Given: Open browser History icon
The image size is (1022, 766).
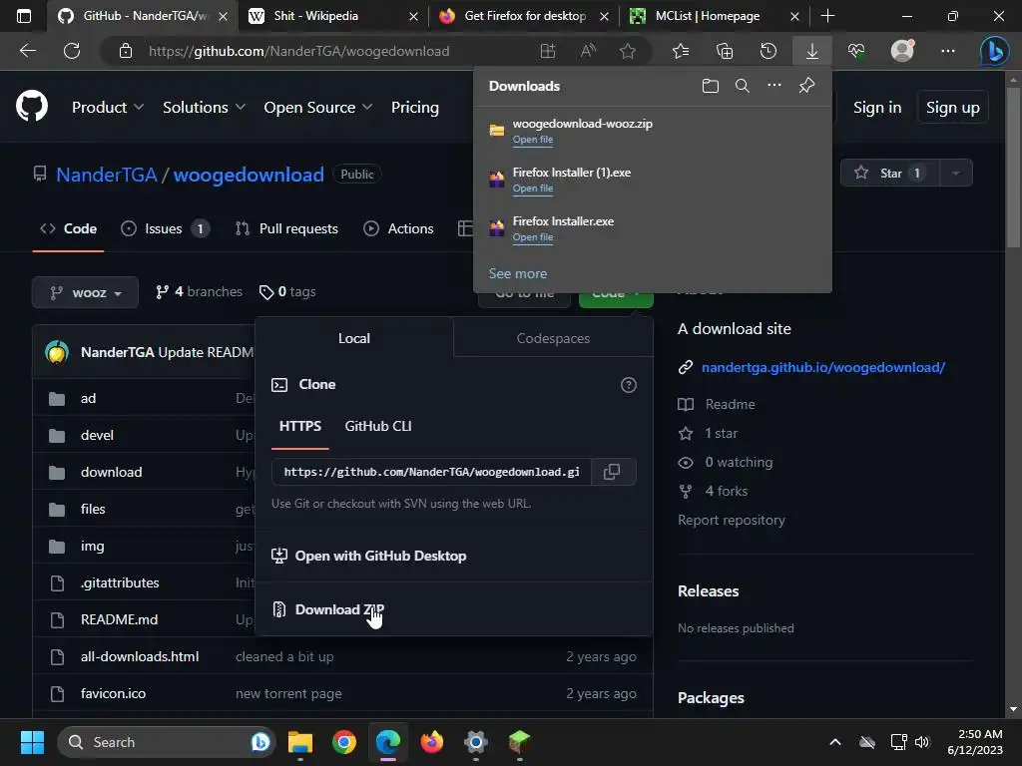Looking at the screenshot, I should click(768, 51).
